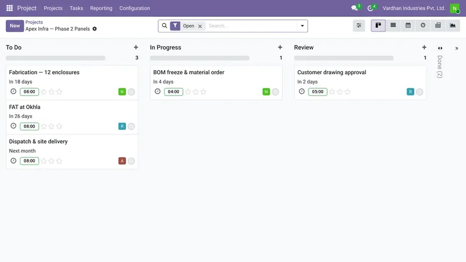
Task: Open Done (2) folded column
Action: (440, 67)
